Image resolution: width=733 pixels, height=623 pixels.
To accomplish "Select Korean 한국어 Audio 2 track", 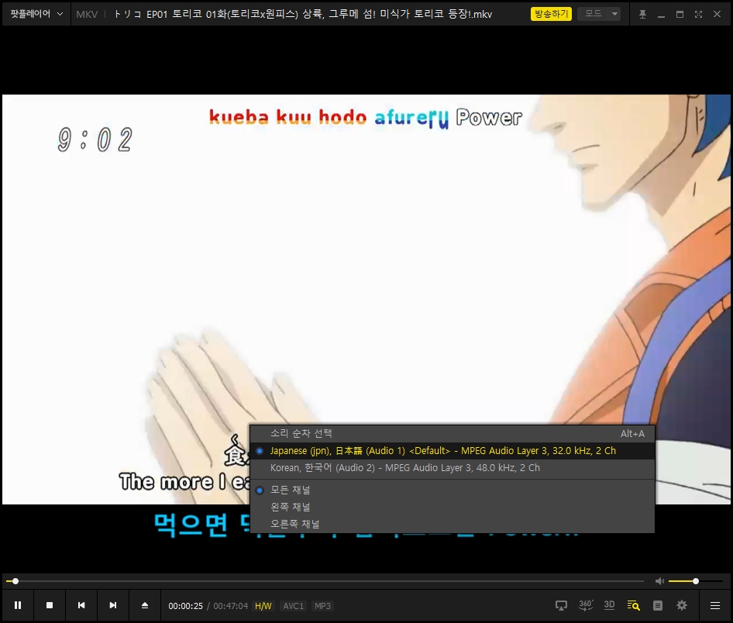I will click(x=453, y=468).
